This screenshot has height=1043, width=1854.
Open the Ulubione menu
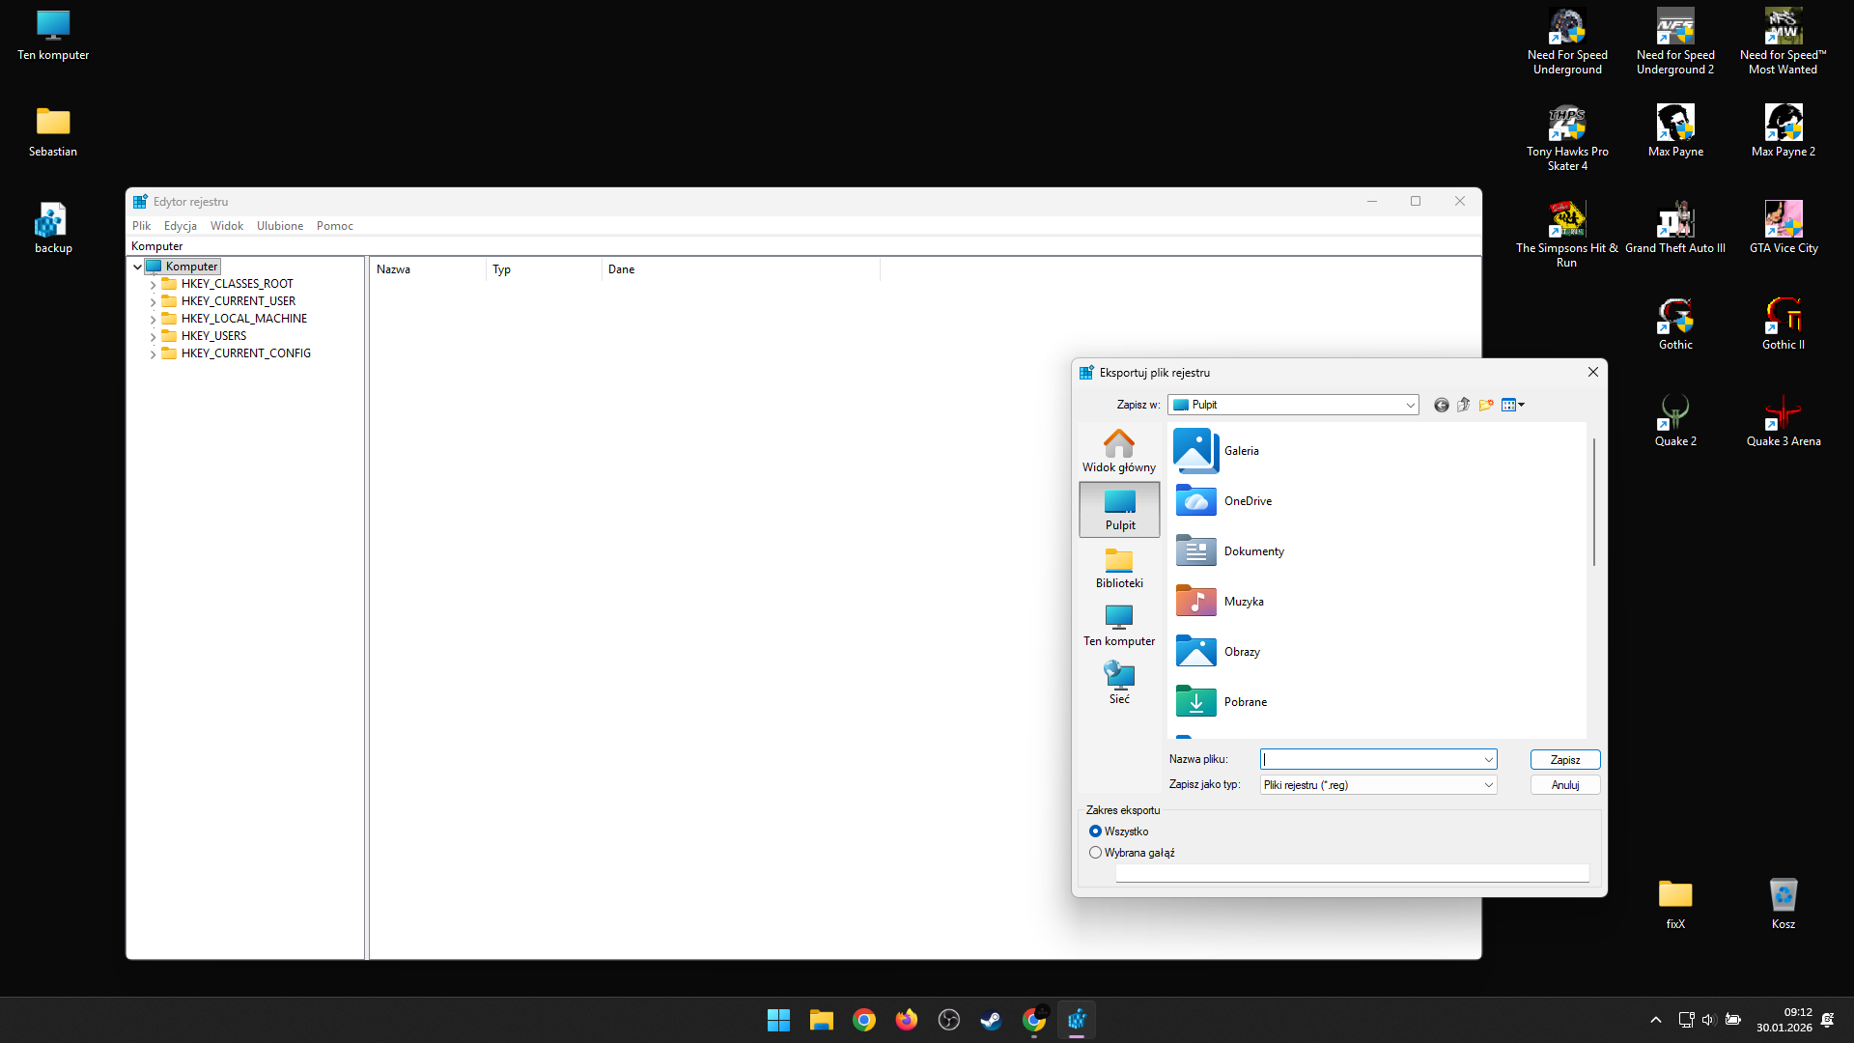(x=279, y=226)
